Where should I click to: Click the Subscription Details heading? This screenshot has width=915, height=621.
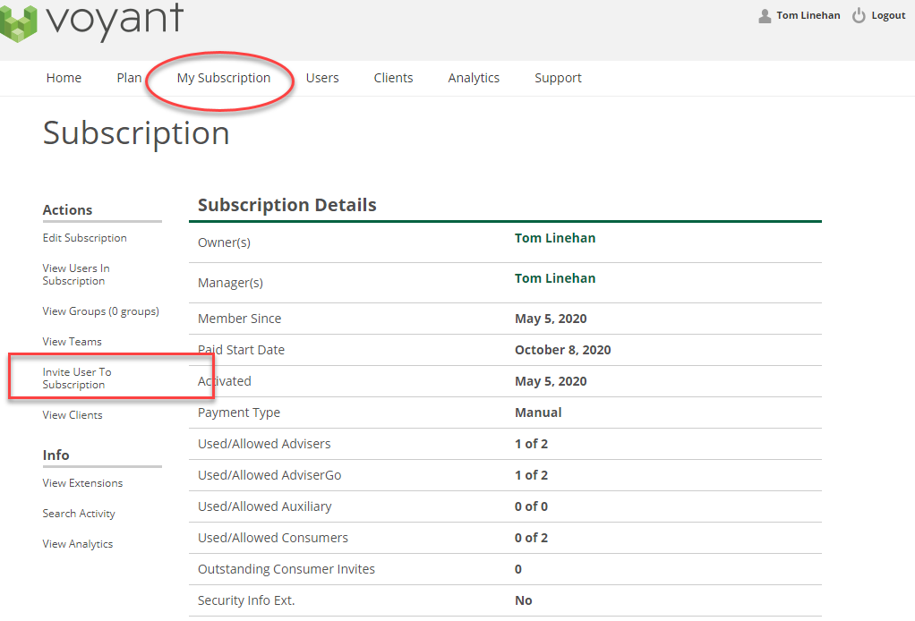tap(287, 205)
